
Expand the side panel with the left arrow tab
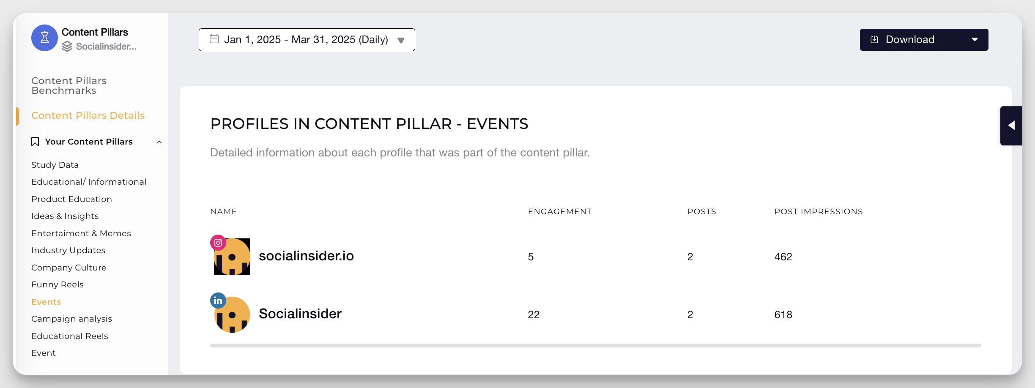[x=1011, y=126]
